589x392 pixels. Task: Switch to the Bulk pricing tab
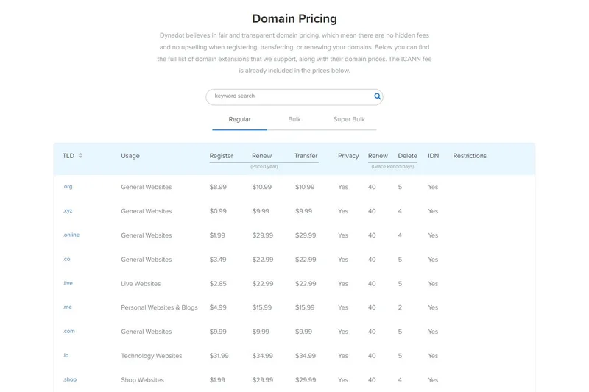click(294, 119)
